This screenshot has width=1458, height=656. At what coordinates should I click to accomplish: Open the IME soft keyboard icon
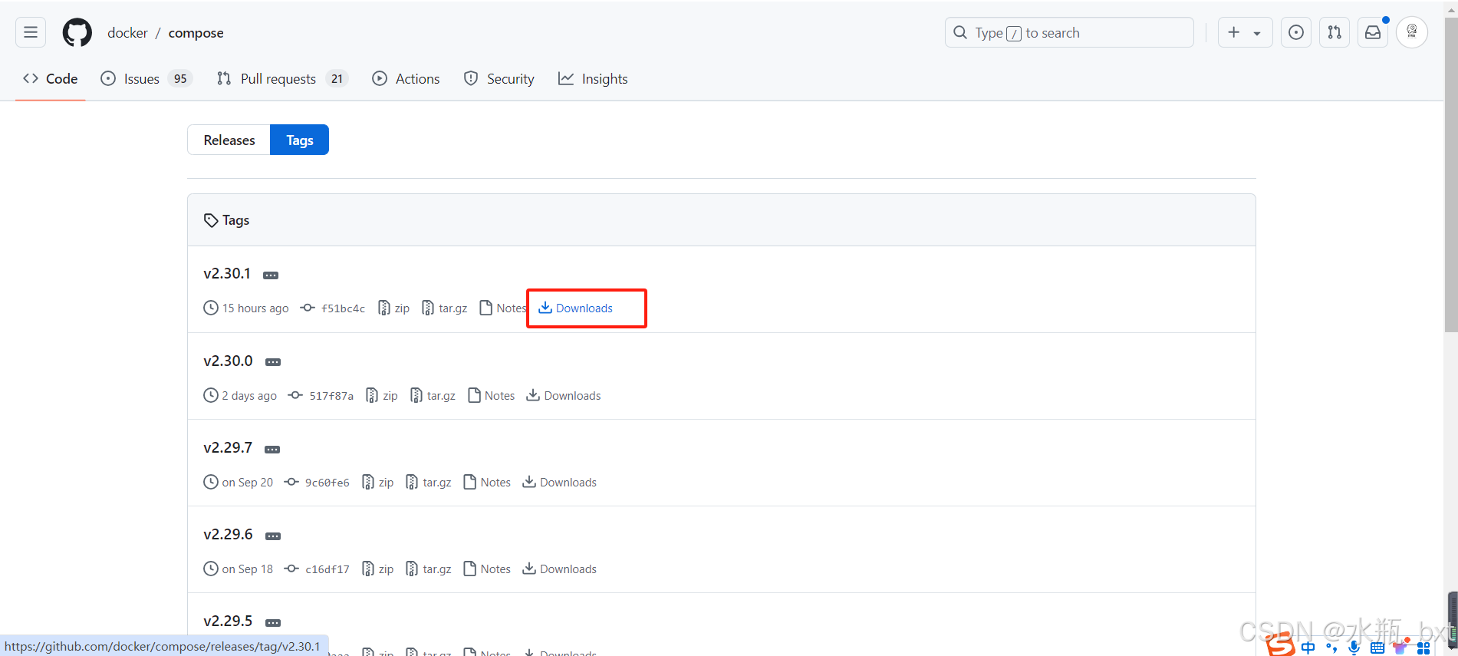pyautogui.click(x=1377, y=648)
